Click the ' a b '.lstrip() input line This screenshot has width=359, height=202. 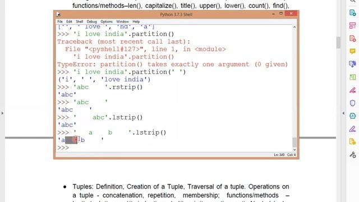(112, 132)
